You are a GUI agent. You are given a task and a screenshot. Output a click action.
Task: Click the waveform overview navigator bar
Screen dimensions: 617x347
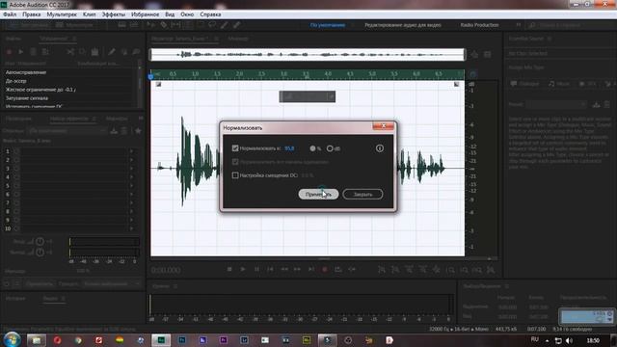coord(308,54)
